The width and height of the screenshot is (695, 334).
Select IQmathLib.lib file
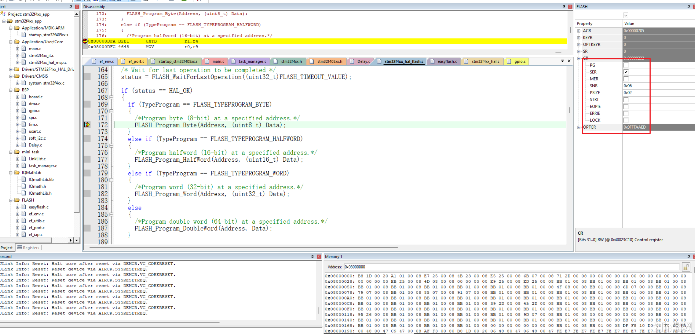(x=41, y=180)
